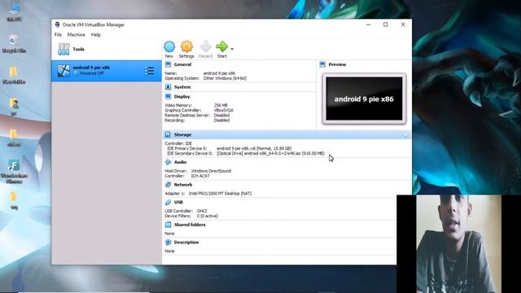The image size is (521, 293).
Task: Open the Description section heading
Action: pyautogui.click(x=186, y=243)
